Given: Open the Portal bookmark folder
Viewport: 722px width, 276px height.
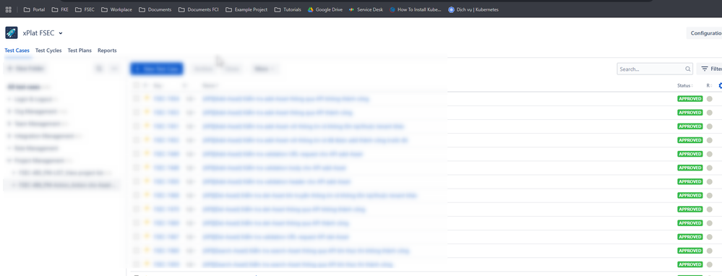Looking at the screenshot, I should (x=34, y=9).
